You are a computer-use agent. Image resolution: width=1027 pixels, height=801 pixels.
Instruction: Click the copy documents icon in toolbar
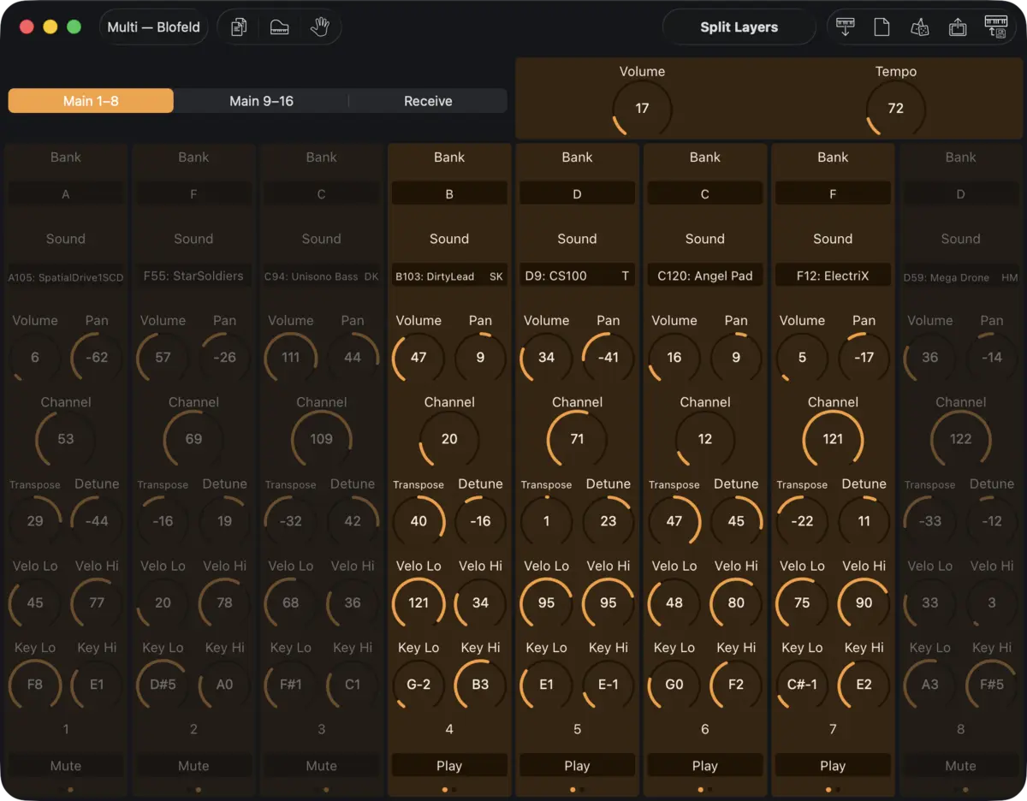point(240,27)
